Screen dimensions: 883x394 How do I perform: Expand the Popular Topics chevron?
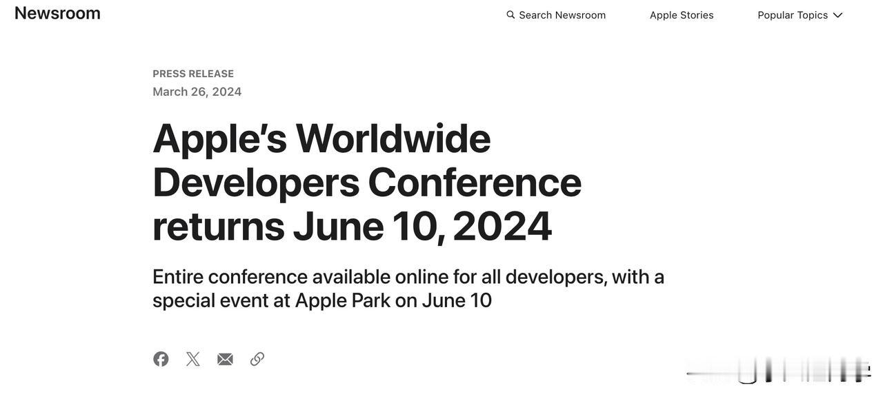(x=837, y=15)
